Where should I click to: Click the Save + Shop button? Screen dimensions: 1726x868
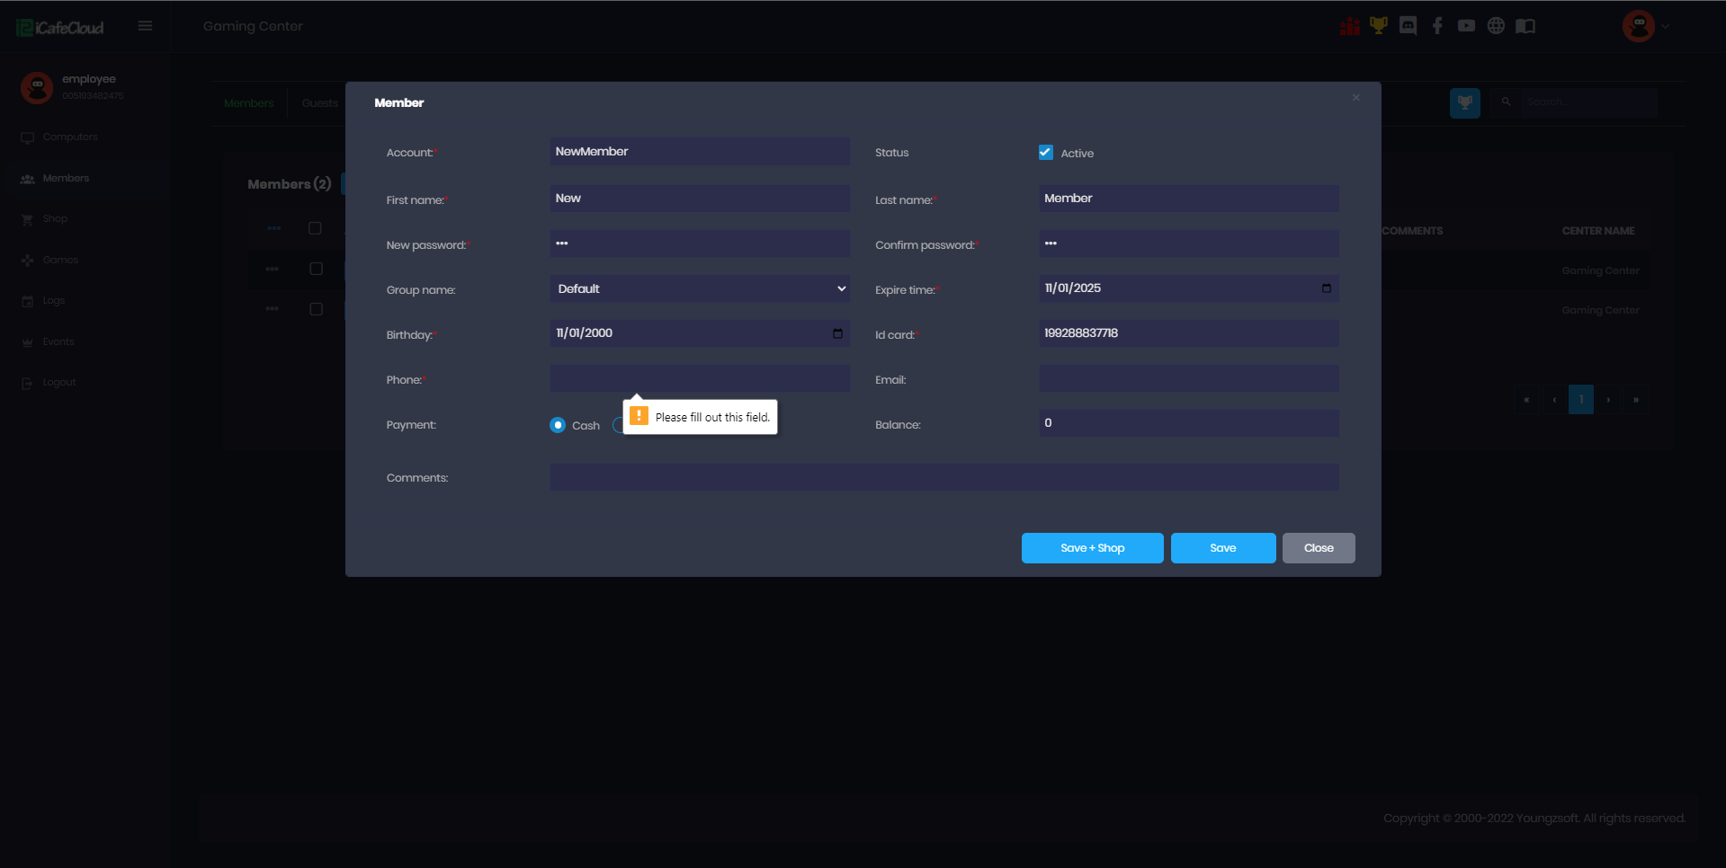1092,548
